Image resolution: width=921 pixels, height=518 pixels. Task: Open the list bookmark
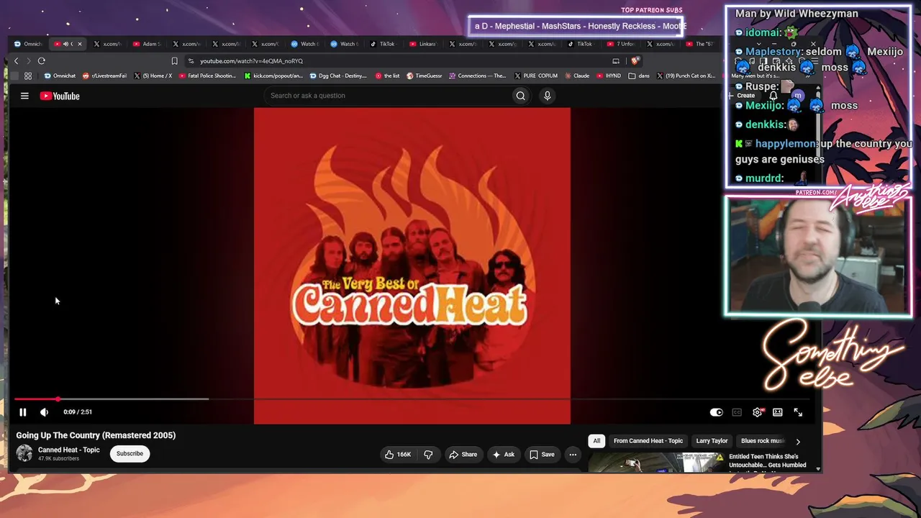pos(387,76)
